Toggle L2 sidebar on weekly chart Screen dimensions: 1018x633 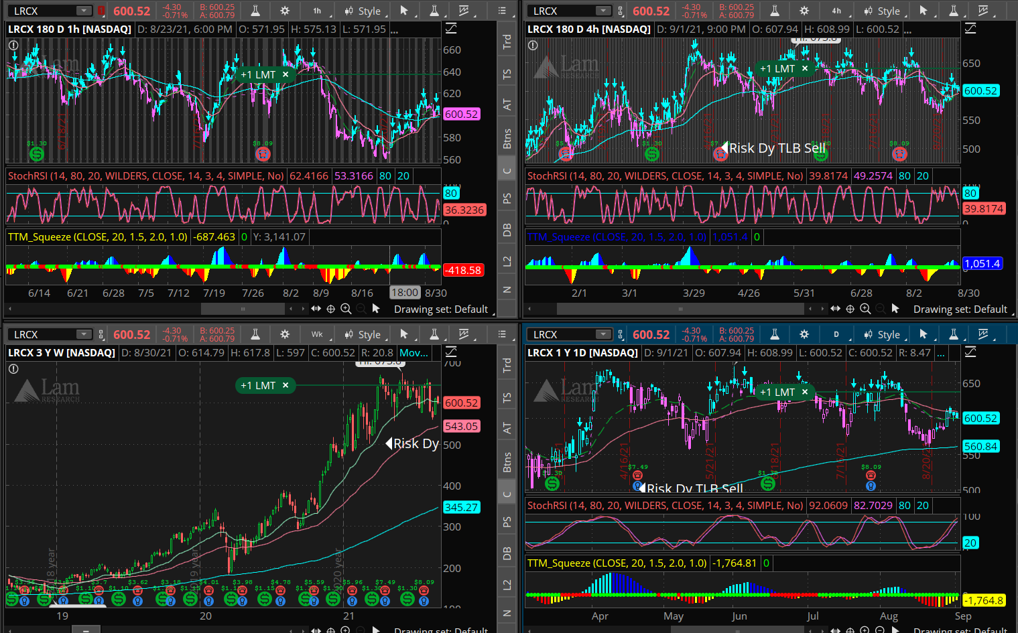point(507,585)
